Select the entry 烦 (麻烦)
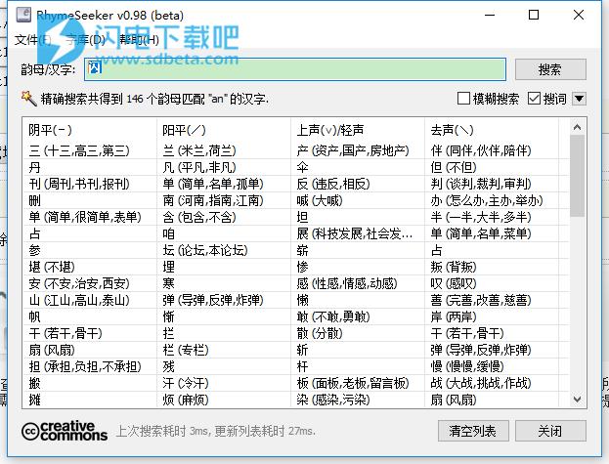609x464 pixels. coord(186,400)
